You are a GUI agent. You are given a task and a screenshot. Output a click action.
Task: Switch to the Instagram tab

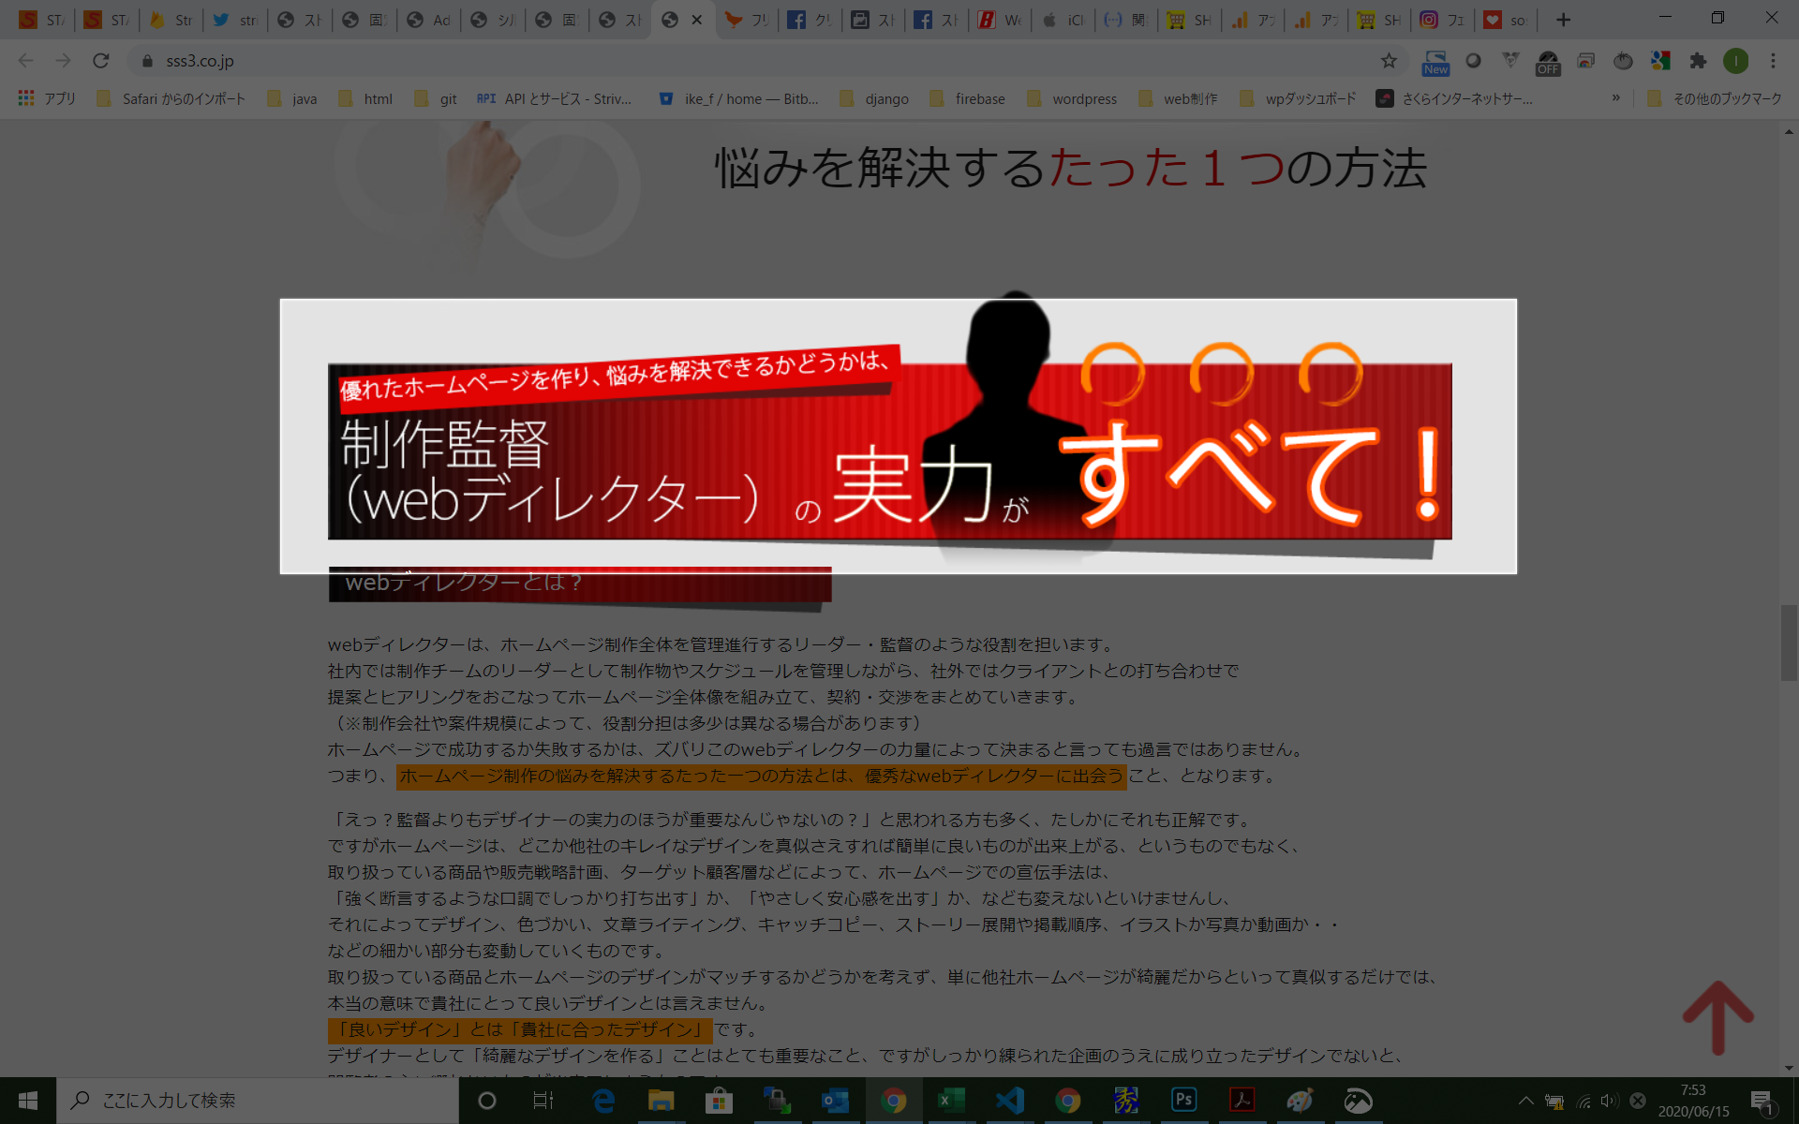click(1443, 20)
